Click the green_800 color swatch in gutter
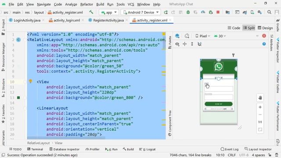 click(18, 97)
